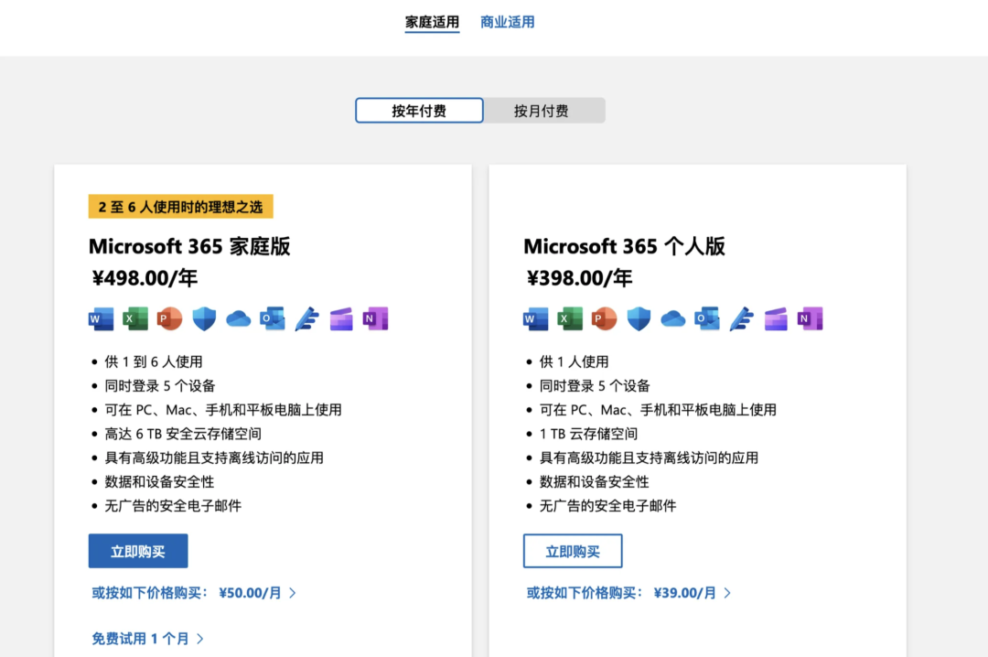988x657 pixels.
Task: Click the ¥398.00/年 price text
Action: click(579, 278)
